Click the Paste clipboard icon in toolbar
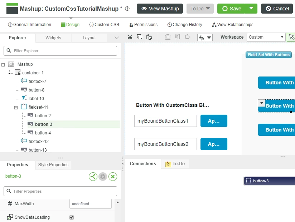The width and height of the screenshot is (295, 222). click(149, 37)
